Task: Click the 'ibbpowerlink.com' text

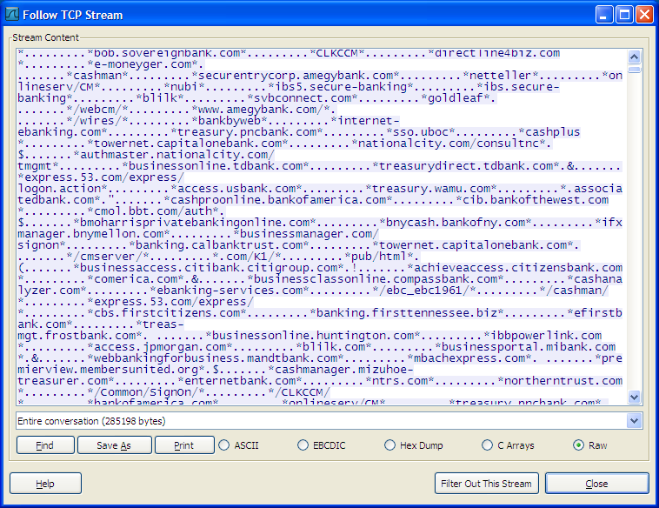Action: [x=546, y=335]
